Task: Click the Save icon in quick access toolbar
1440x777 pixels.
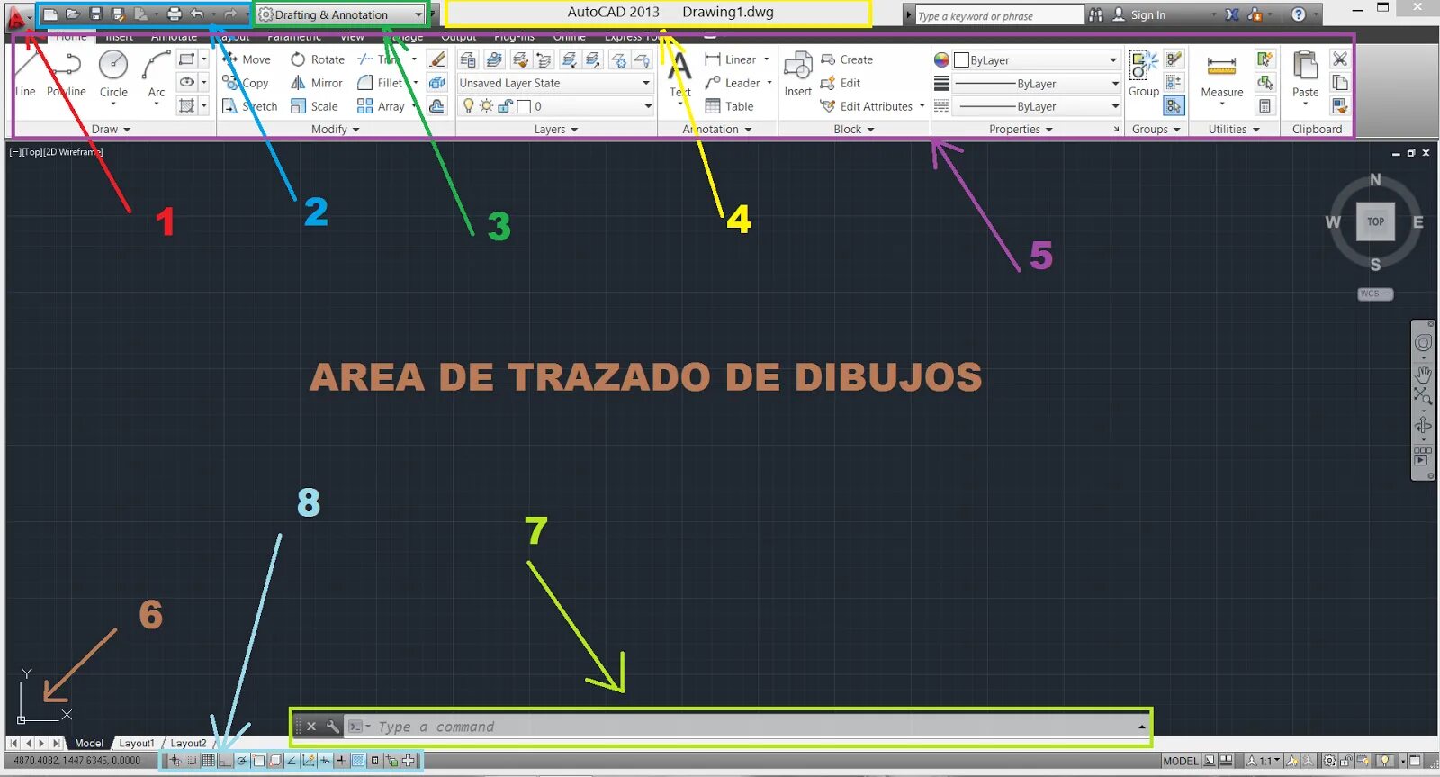Action: click(x=95, y=14)
